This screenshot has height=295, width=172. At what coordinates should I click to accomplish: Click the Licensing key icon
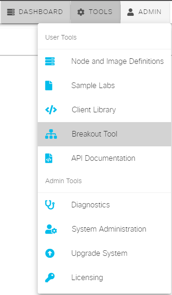click(x=50, y=277)
